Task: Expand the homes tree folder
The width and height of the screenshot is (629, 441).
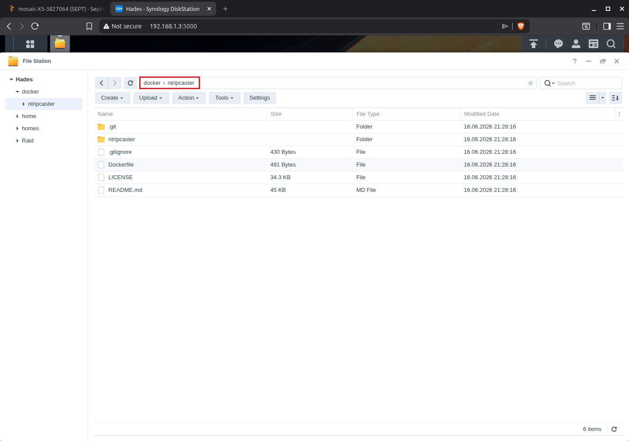Action: (18, 128)
